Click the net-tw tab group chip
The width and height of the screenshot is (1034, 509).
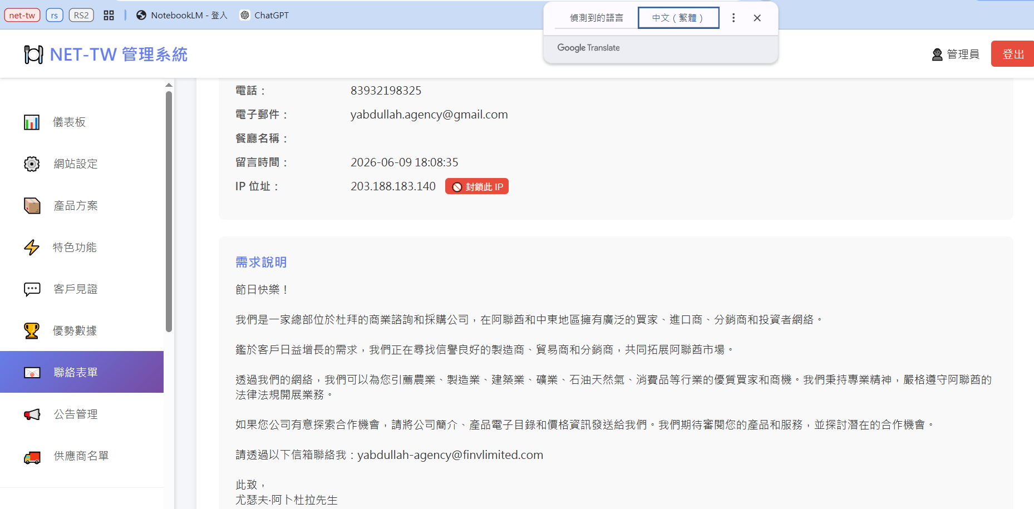tap(22, 15)
